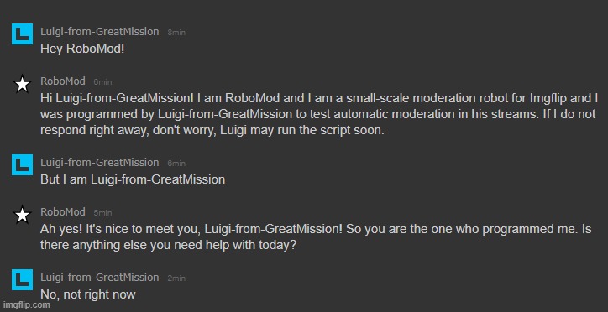This screenshot has height=312, width=608.
Task: Open Luigi-from-GreatMission username above "Hey RoboMod!"
Action: pos(100,32)
